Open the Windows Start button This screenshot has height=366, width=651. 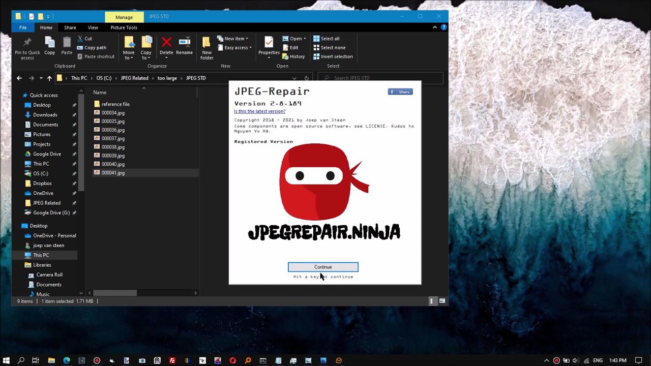coord(7,360)
